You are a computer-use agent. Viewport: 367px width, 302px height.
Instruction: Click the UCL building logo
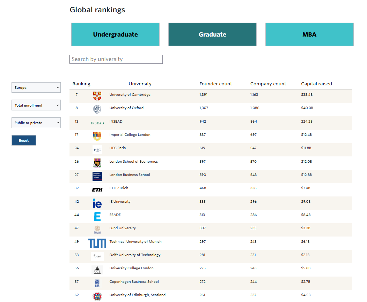point(97,270)
